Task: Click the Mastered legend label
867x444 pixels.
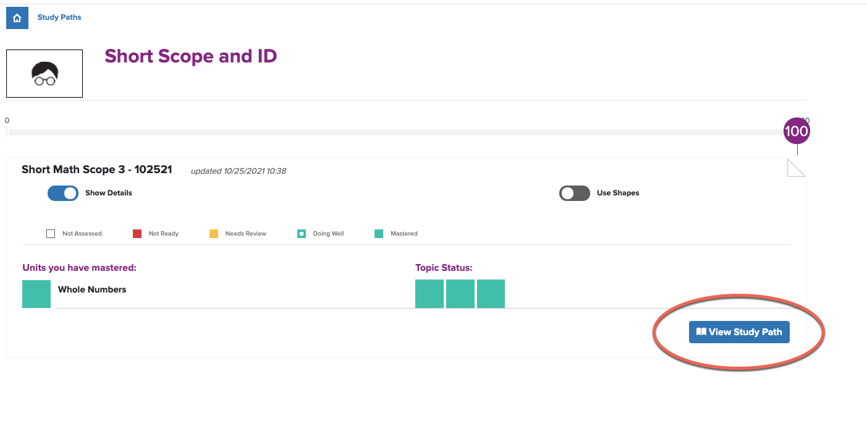Action: (404, 234)
